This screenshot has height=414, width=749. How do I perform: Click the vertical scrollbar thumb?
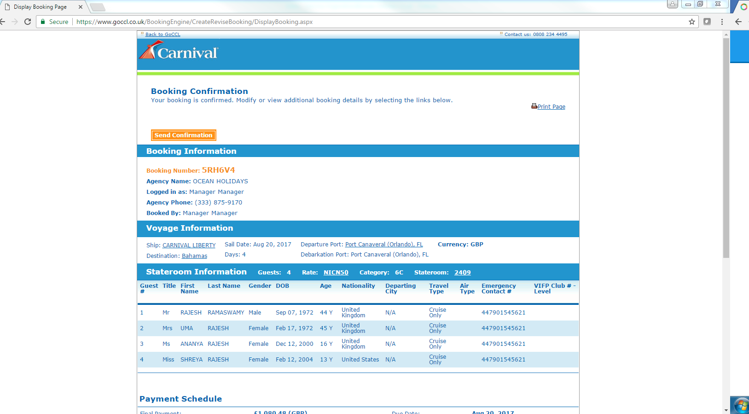(x=726, y=147)
